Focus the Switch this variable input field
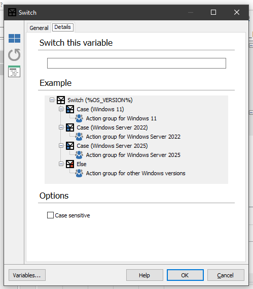Screen dimensions: 253x289 136,63
